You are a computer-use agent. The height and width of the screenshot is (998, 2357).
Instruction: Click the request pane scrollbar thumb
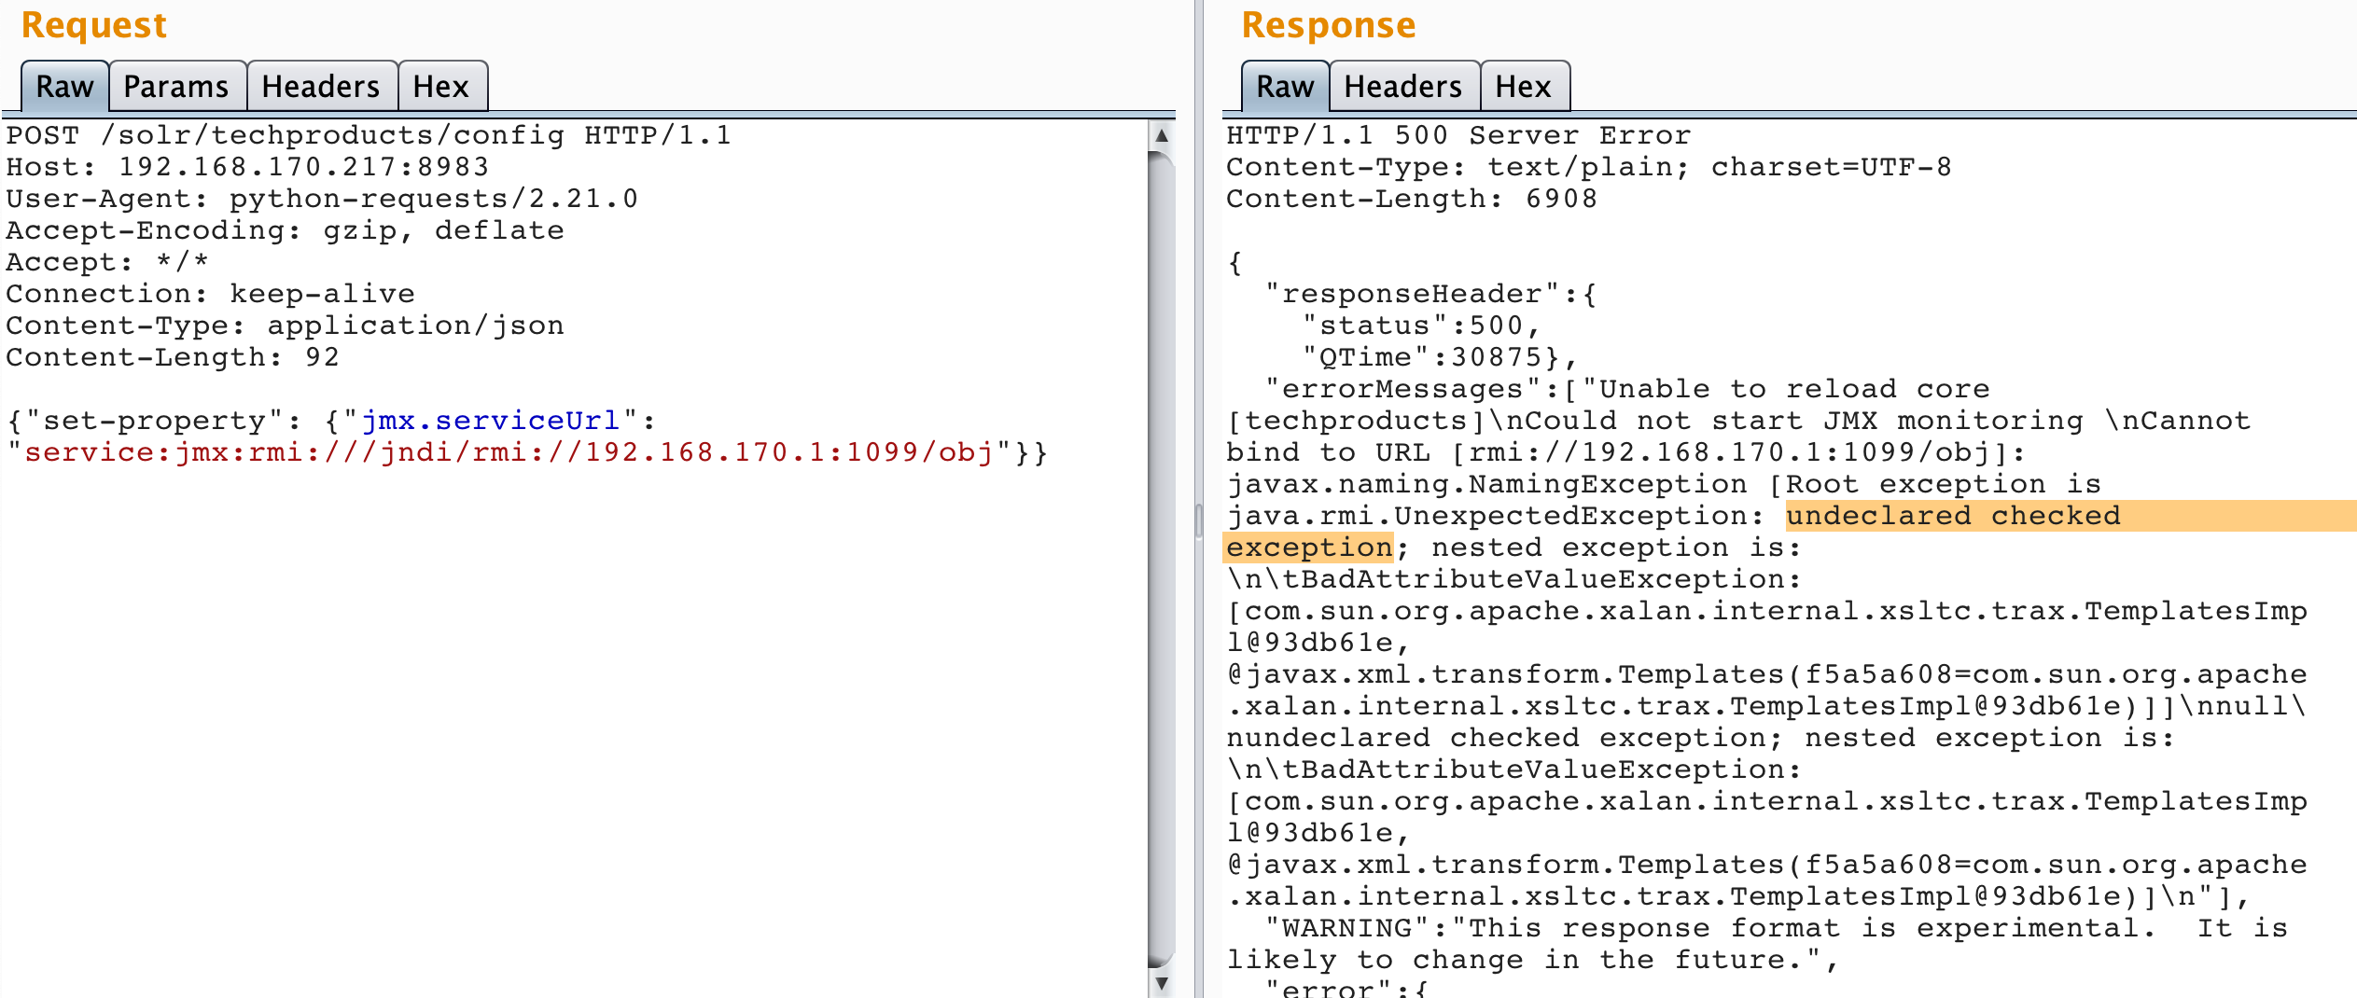[x=1162, y=560]
